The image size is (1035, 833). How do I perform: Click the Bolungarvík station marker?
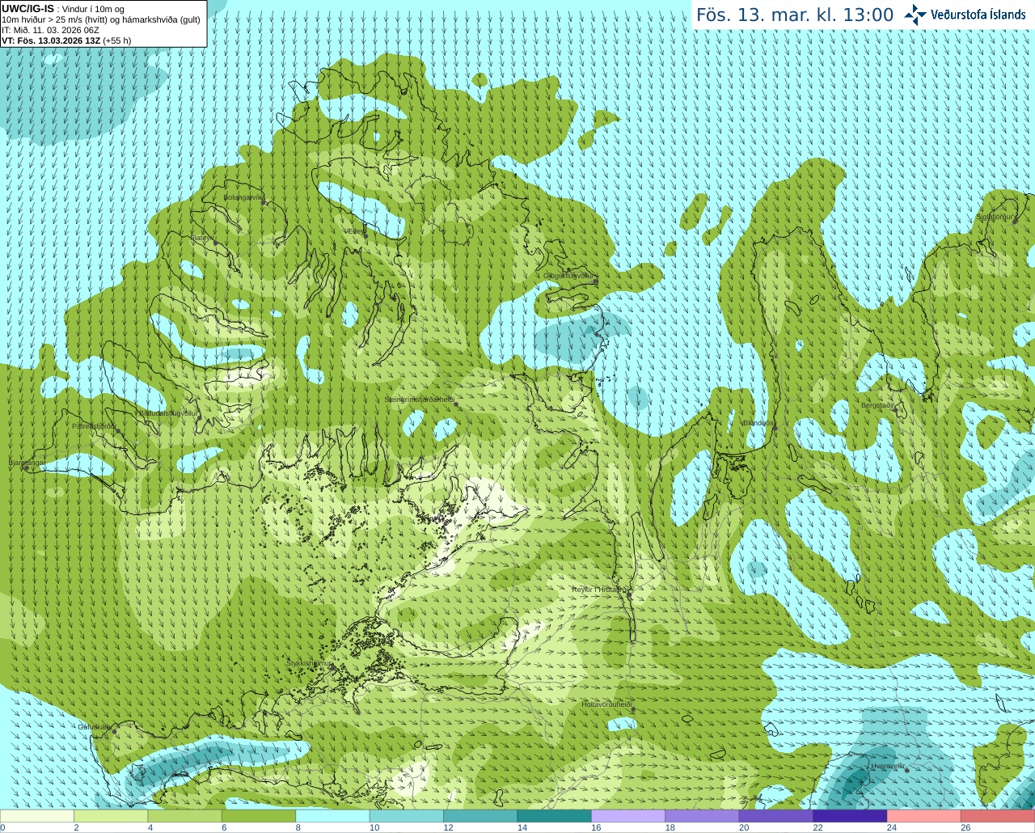click(x=264, y=202)
